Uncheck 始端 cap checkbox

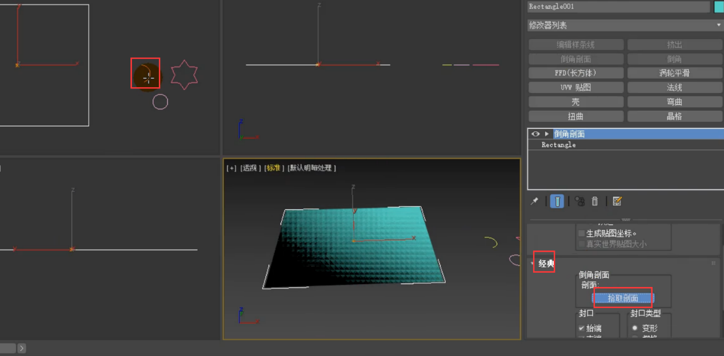[x=582, y=328]
